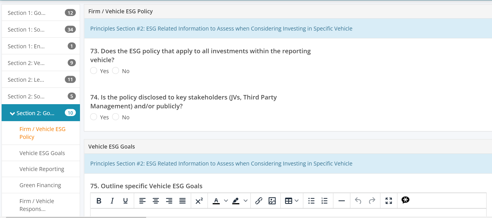
Task: Click the asterisk special icon
Action: [x=405, y=200]
